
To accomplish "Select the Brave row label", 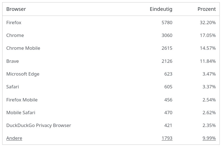I will [x=13, y=61].
